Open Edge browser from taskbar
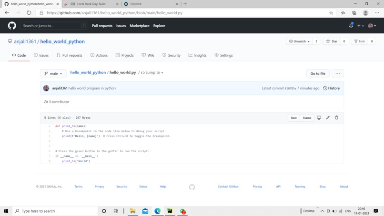This screenshot has height=216, width=384. click(x=158, y=211)
